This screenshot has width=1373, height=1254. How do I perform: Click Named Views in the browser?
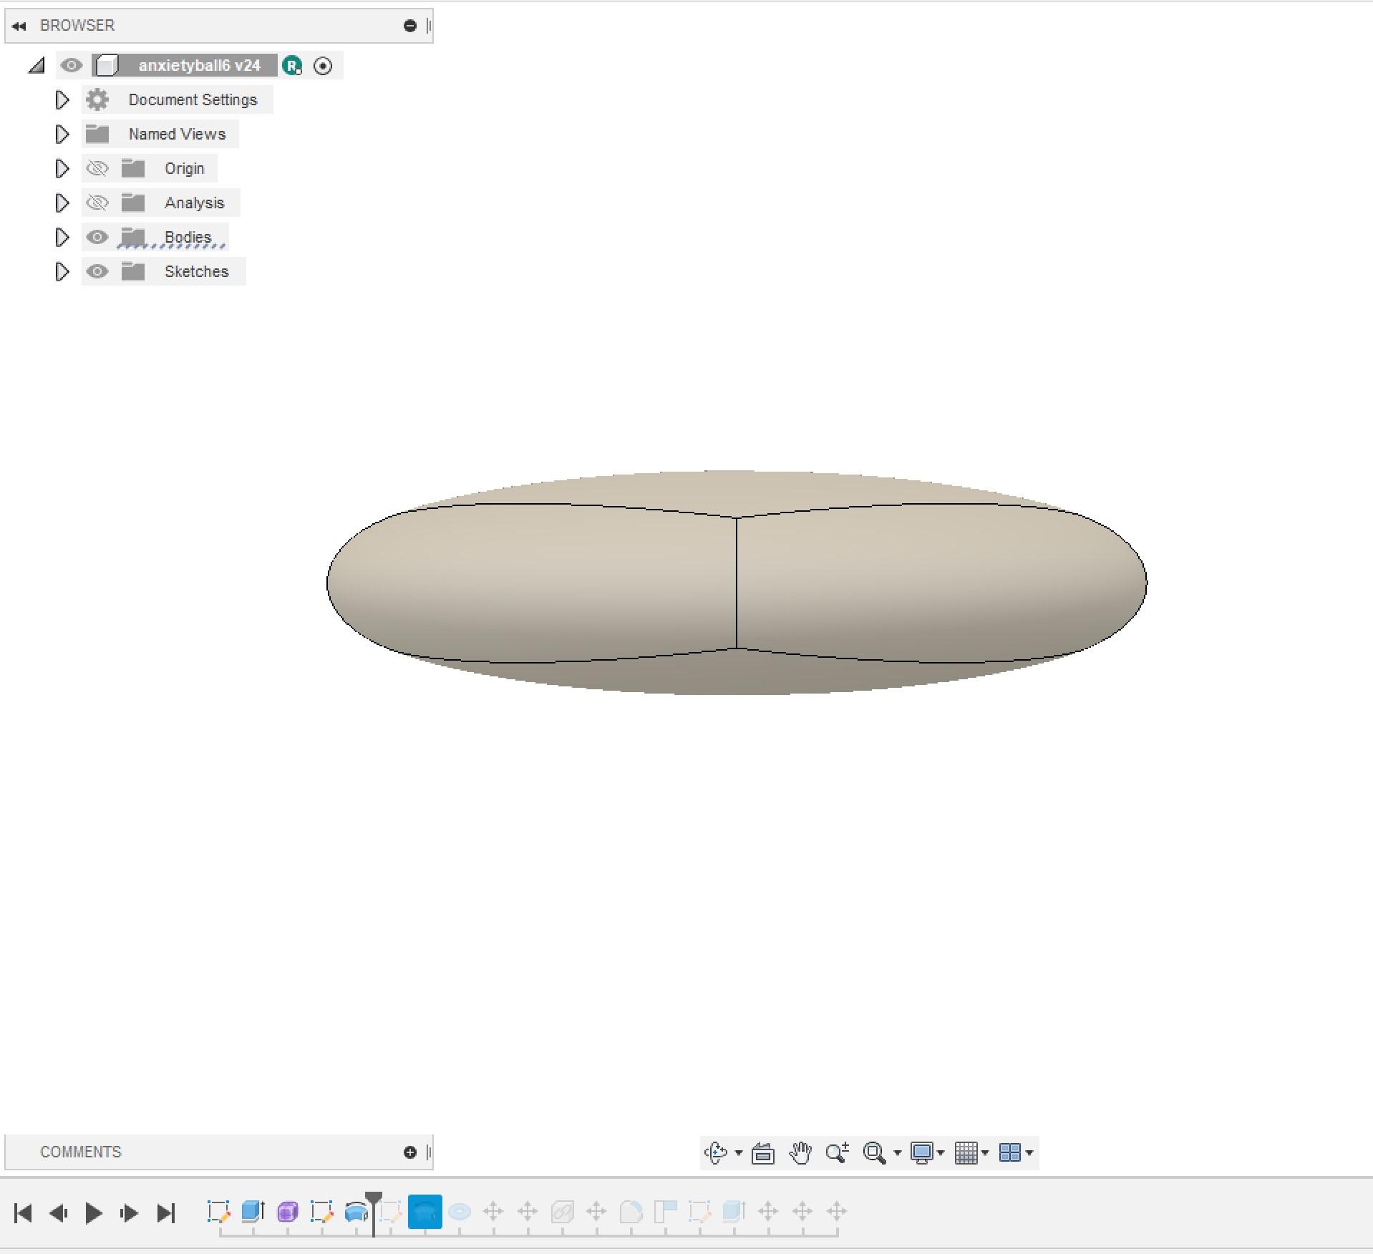(x=177, y=134)
